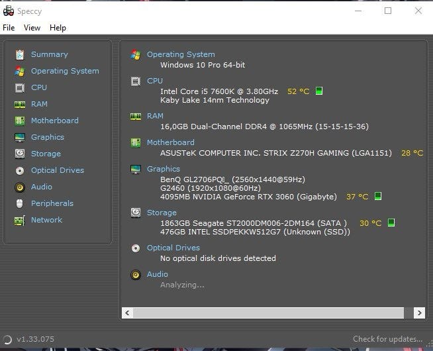The height and width of the screenshot is (351, 433).
Task: Click the horizontal scrollbar left arrow
Action: 127,313
